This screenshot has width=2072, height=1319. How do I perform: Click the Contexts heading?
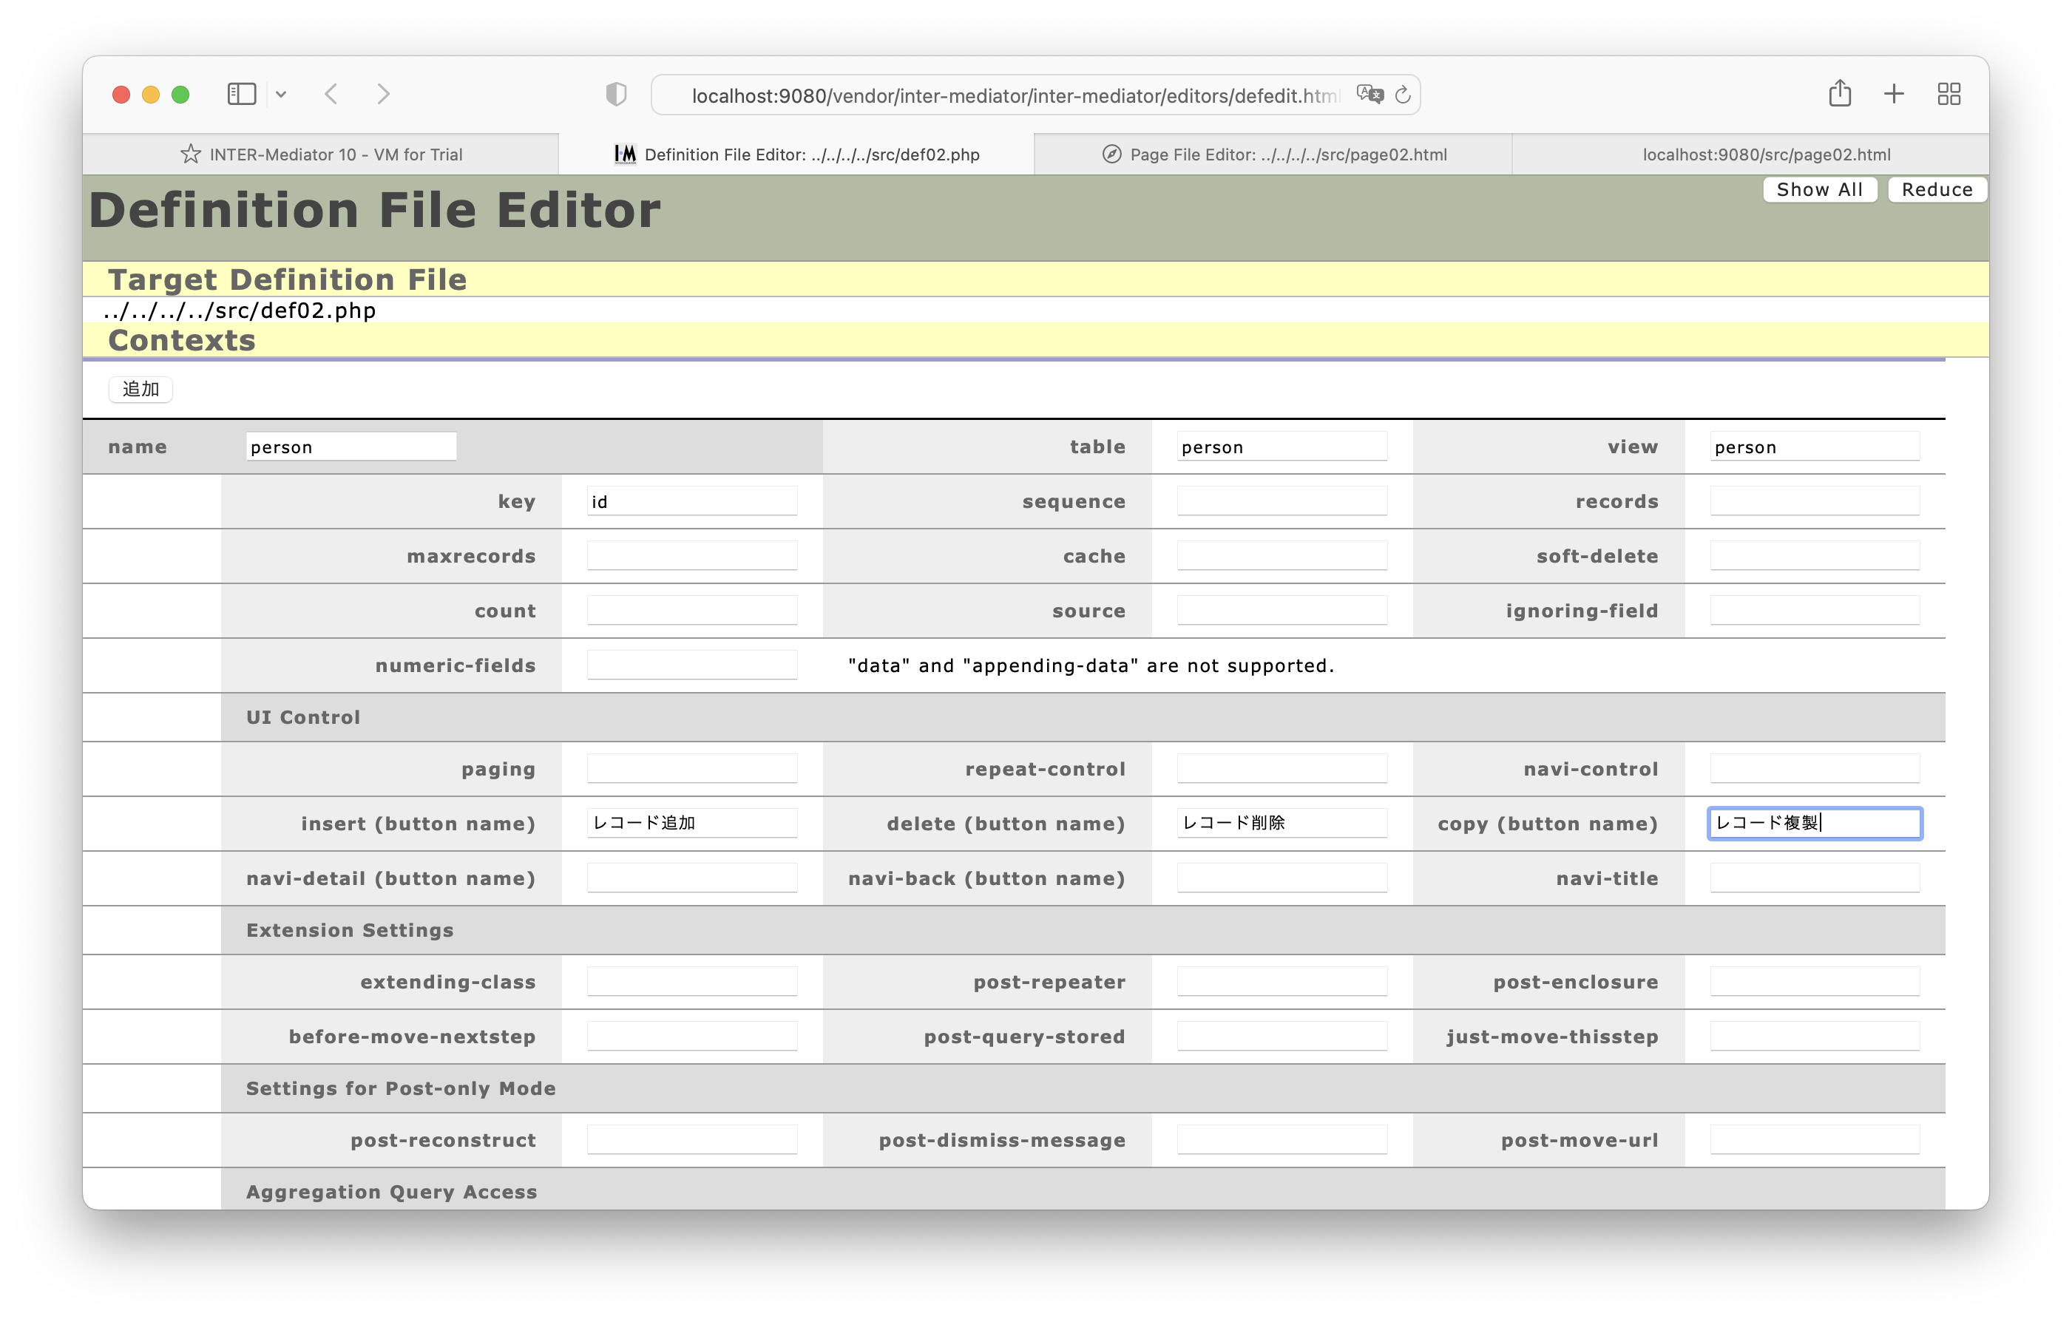click(182, 341)
